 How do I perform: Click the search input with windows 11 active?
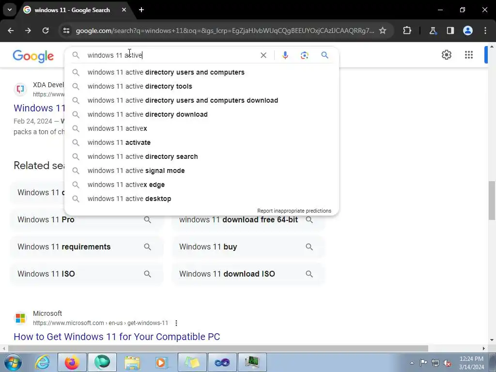click(171, 55)
